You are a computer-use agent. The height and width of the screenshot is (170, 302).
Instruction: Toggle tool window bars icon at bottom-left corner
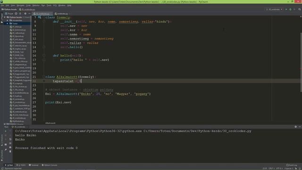(x=2, y=169)
